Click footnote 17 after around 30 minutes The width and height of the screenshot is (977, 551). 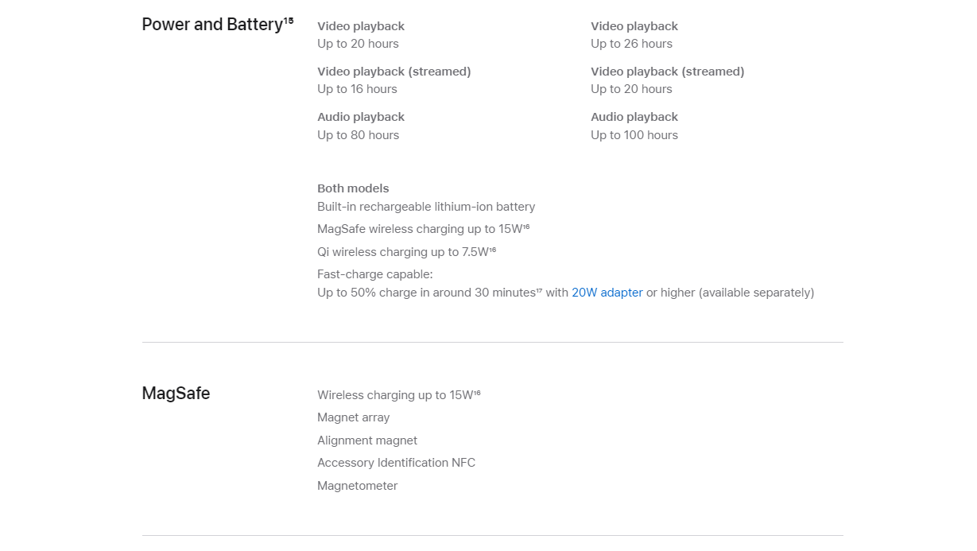(x=539, y=291)
